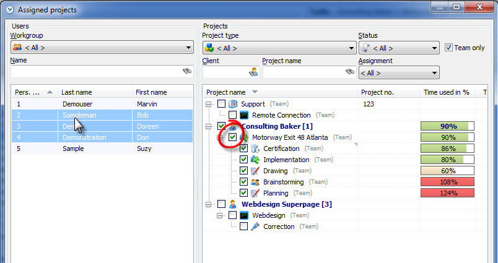Click the Planning 124% progress bar
The height and width of the screenshot is (263, 498).
tap(447, 193)
